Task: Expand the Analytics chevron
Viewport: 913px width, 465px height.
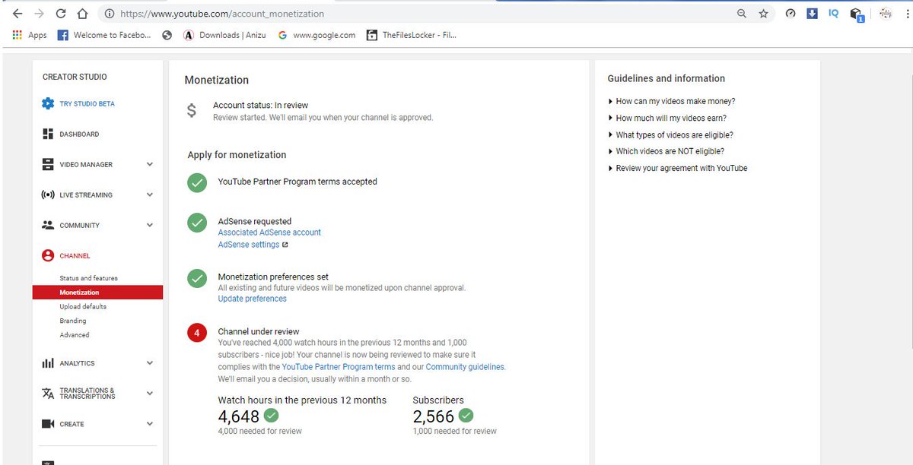Action: pyautogui.click(x=150, y=363)
